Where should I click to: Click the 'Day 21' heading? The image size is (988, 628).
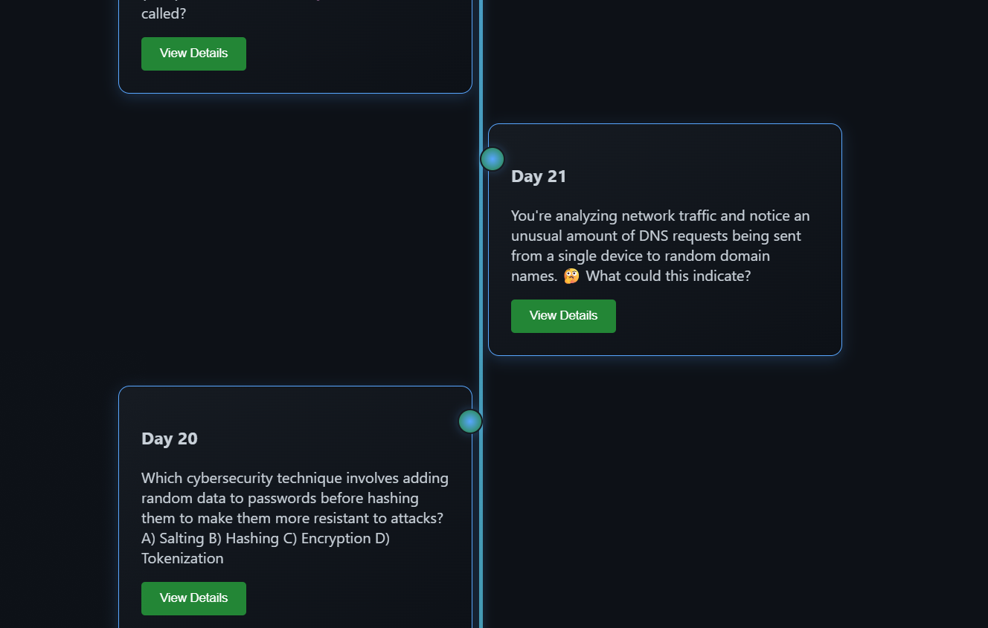click(539, 176)
